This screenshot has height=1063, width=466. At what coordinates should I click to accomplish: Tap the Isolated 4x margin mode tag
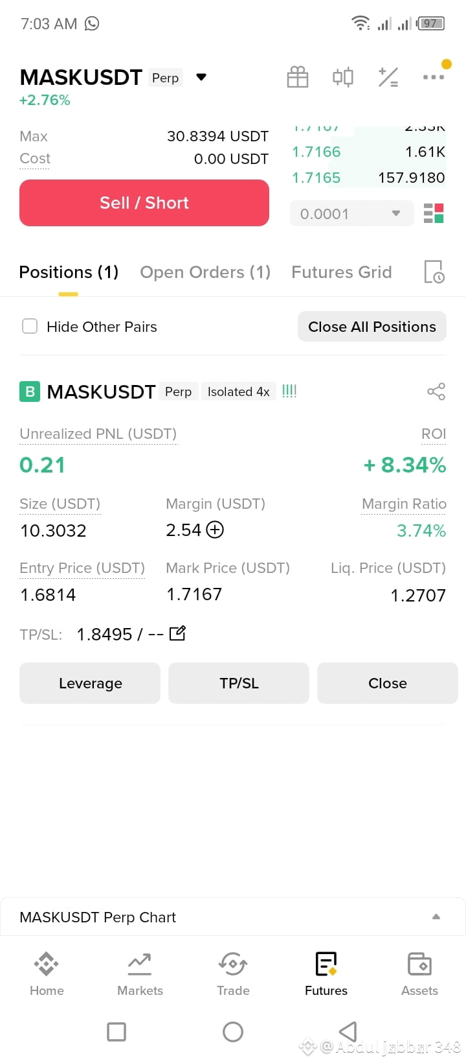point(239,391)
